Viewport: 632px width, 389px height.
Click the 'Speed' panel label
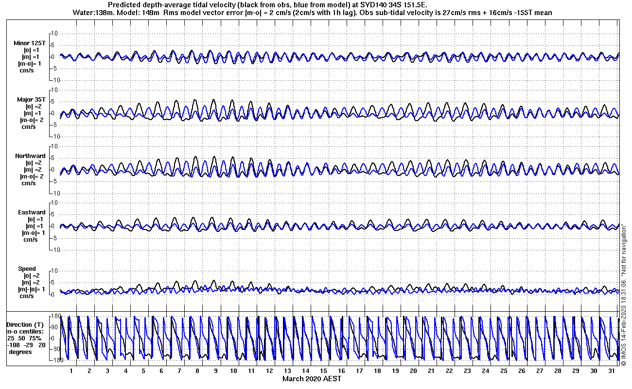point(27,269)
